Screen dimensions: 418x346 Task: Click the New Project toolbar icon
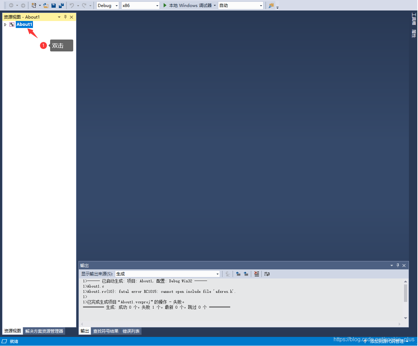pyautogui.click(x=34, y=5)
